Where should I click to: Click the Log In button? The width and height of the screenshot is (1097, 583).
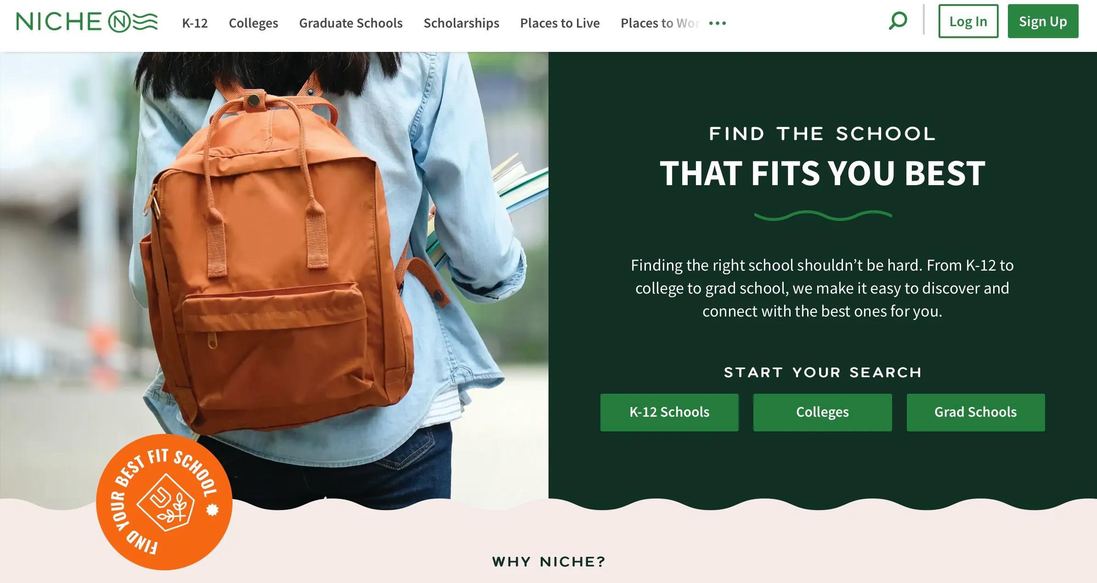[x=968, y=21]
